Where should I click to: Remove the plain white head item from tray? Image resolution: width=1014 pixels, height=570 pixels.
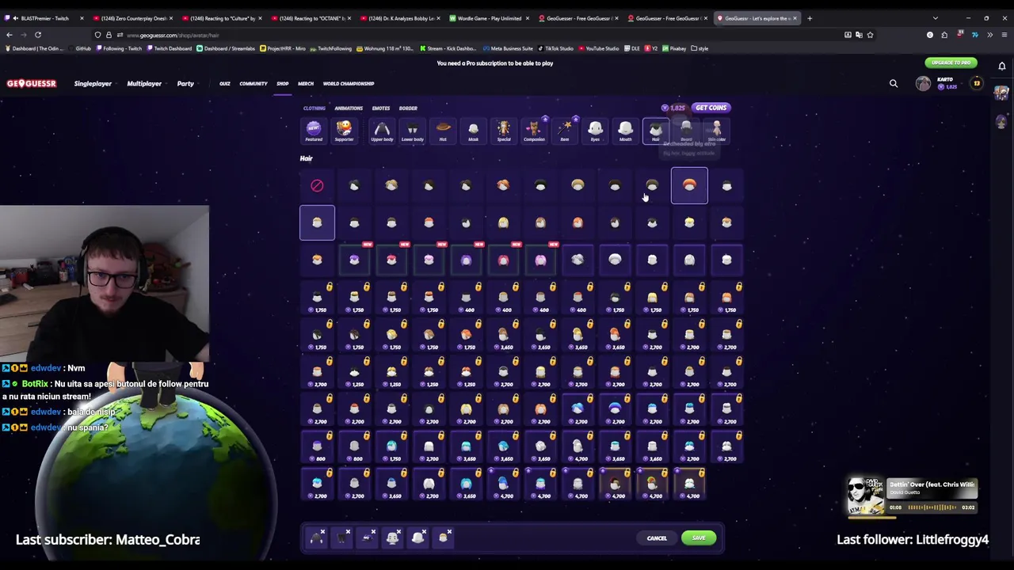coord(424,532)
